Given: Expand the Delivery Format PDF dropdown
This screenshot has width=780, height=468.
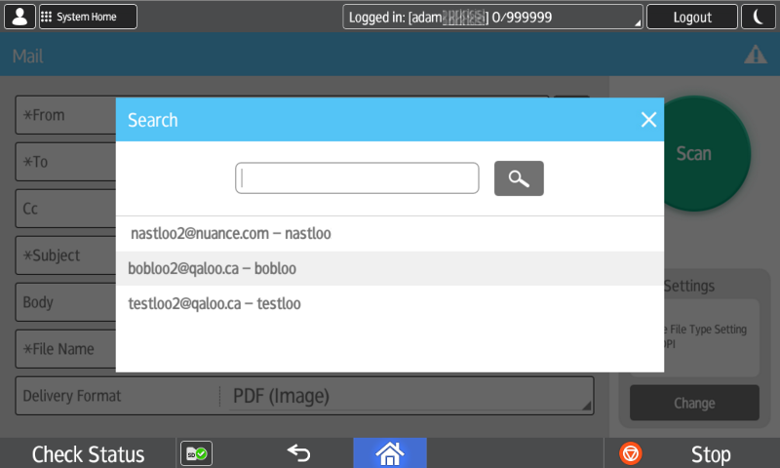Looking at the screenshot, I should pos(408,396).
